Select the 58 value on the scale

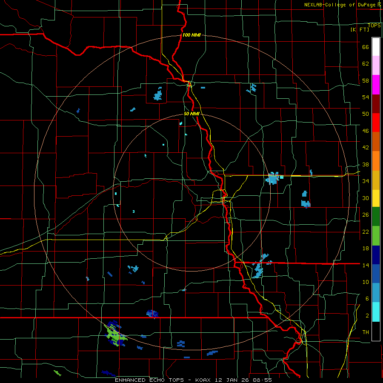coord(366,80)
